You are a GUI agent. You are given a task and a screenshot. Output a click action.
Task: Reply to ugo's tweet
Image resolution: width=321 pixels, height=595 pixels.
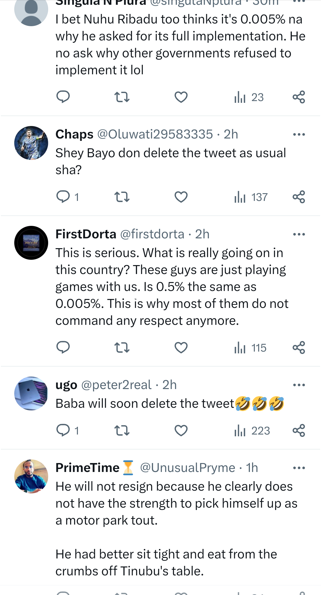point(63,430)
